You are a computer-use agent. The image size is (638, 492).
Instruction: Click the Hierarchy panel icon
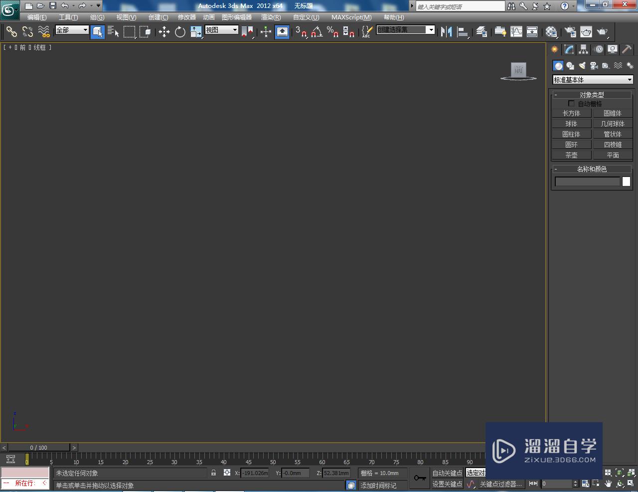click(582, 49)
